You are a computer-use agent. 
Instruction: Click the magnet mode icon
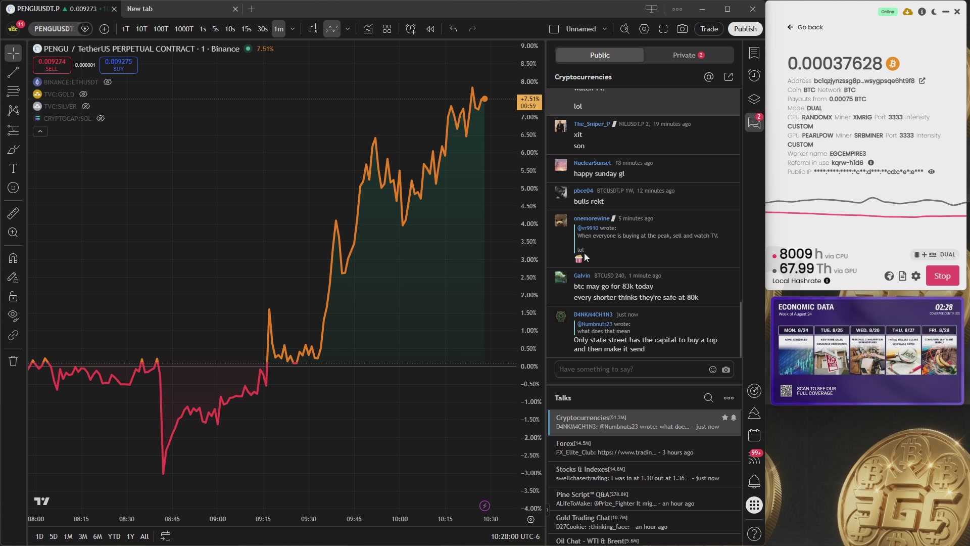[x=13, y=258]
